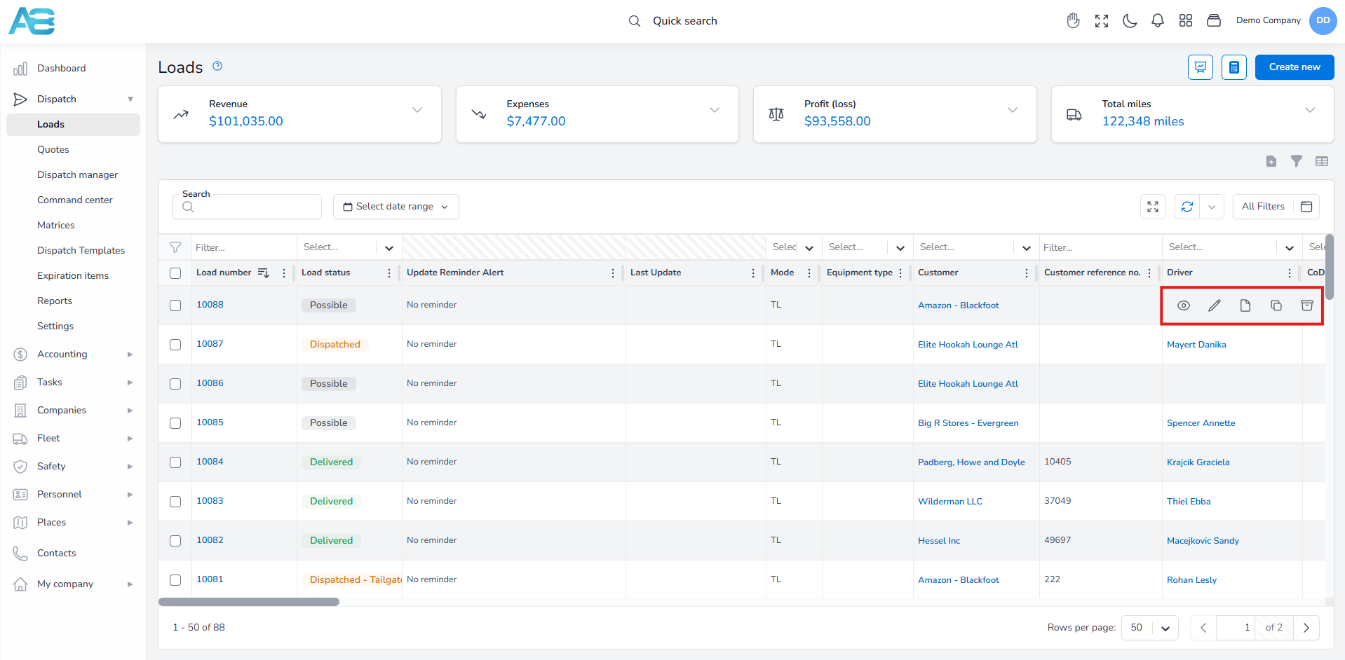Open the refresh options dropdown arrow
The image size is (1345, 660).
click(1212, 207)
